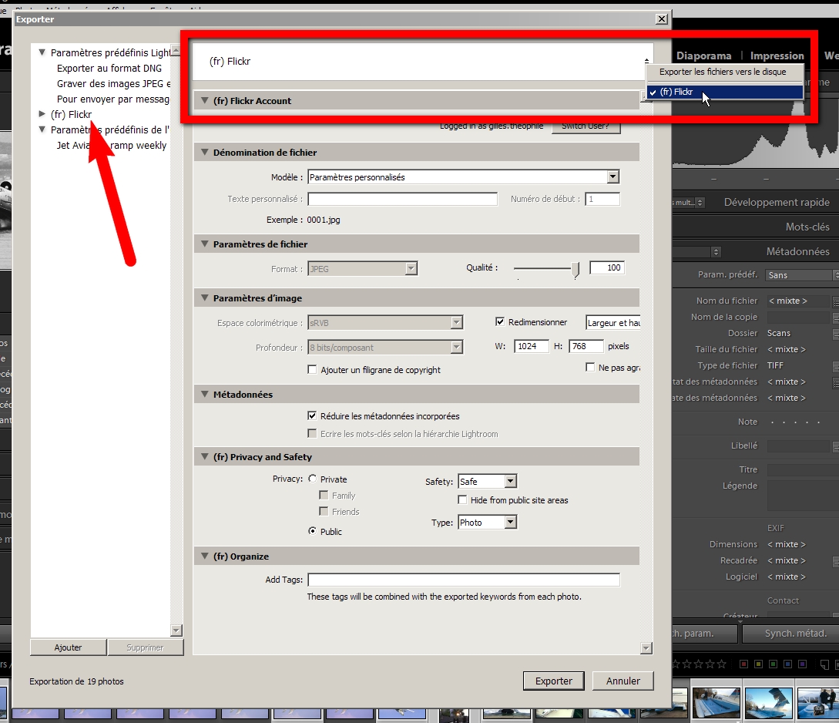Collapse the Paramètres d'image section

204,298
